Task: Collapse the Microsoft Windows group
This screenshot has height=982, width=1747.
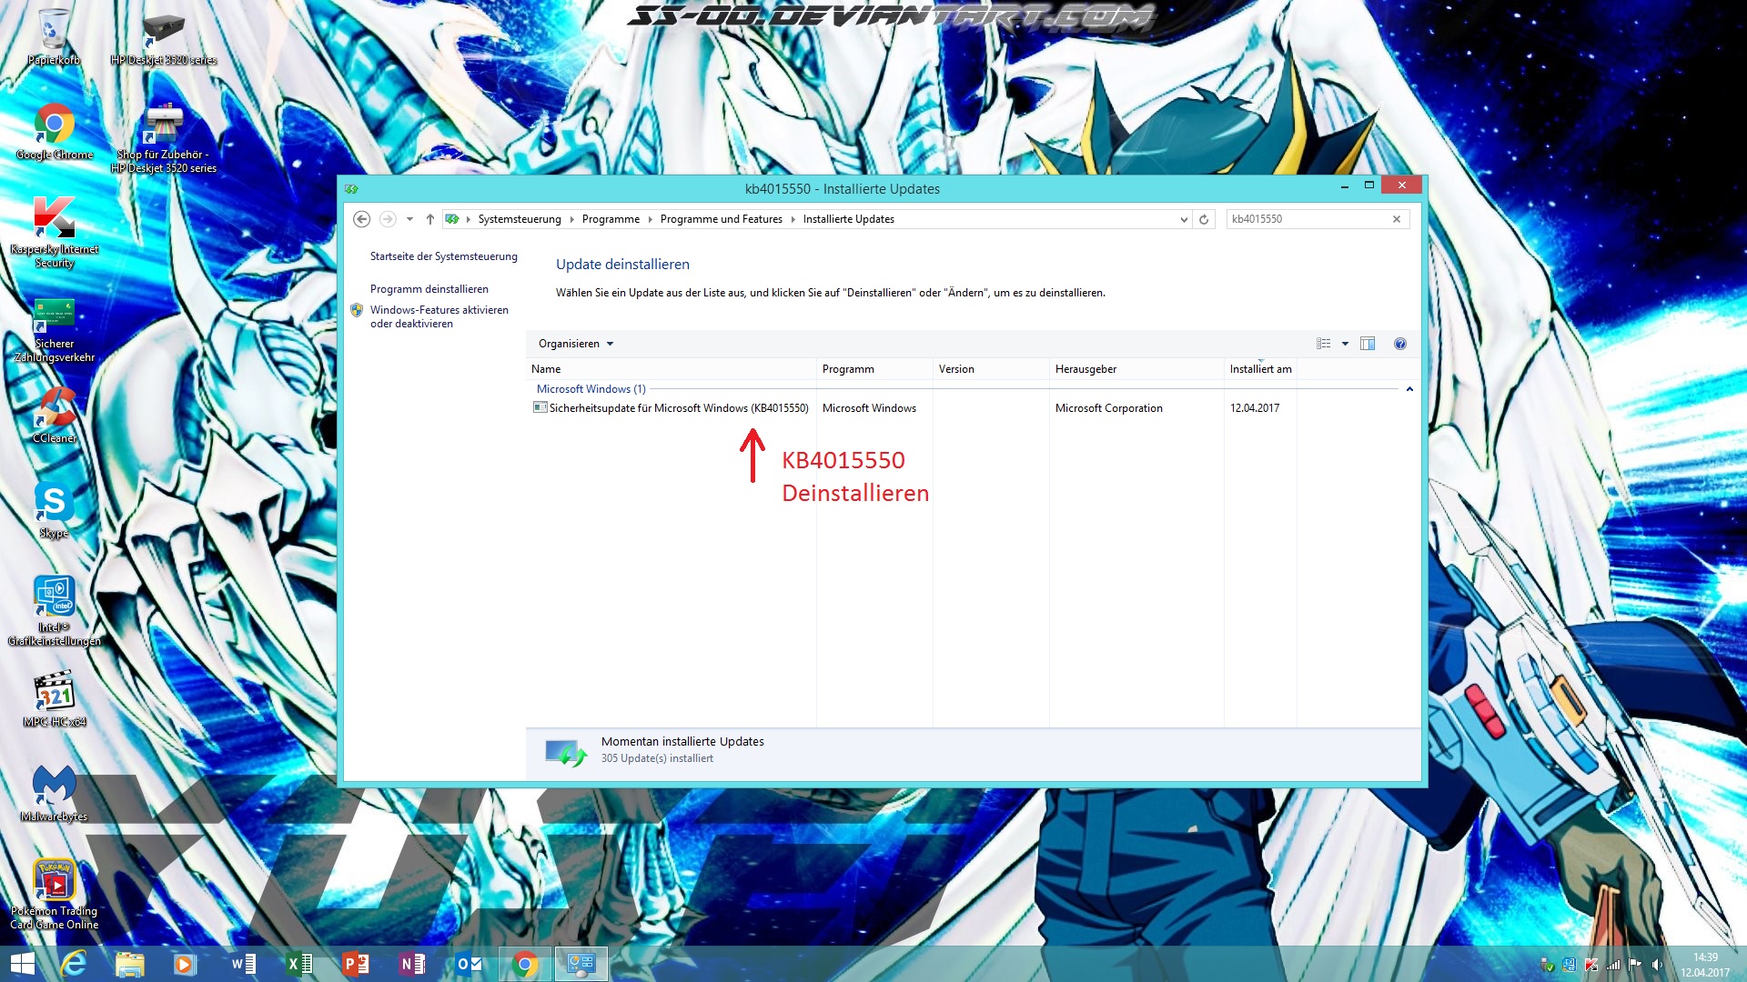Action: (1409, 389)
